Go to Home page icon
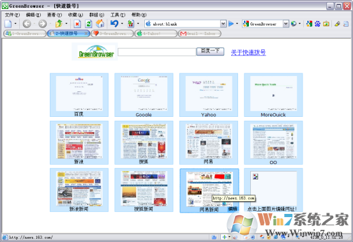This screenshot has width=353, height=242. (x=100, y=24)
